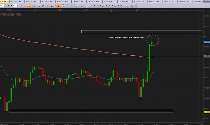The width and height of the screenshot is (210, 125).
Task: Open the toolbar overflow chevron
Action: click(135, 6)
